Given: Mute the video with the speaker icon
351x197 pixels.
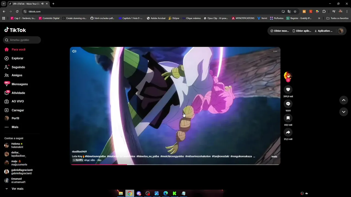Looking at the screenshot, I should click(x=74, y=51).
